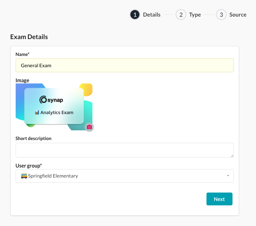The image size is (256, 226).
Task: Click the school bus emoji icon
Action: pyautogui.click(x=24, y=176)
